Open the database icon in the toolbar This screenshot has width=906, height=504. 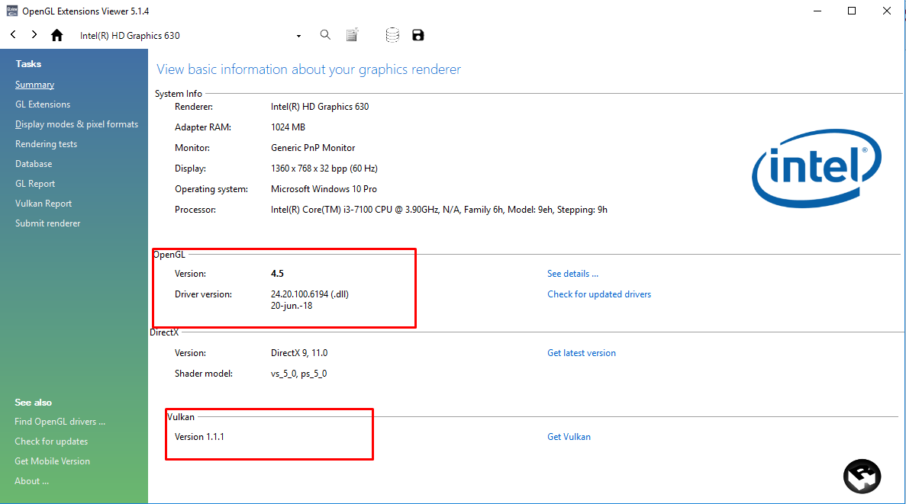click(x=392, y=34)
